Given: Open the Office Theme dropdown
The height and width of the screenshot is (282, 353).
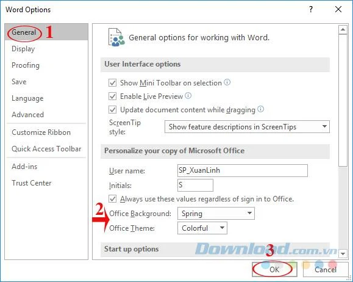Looking at the screenshot, I should coord(202,228).
